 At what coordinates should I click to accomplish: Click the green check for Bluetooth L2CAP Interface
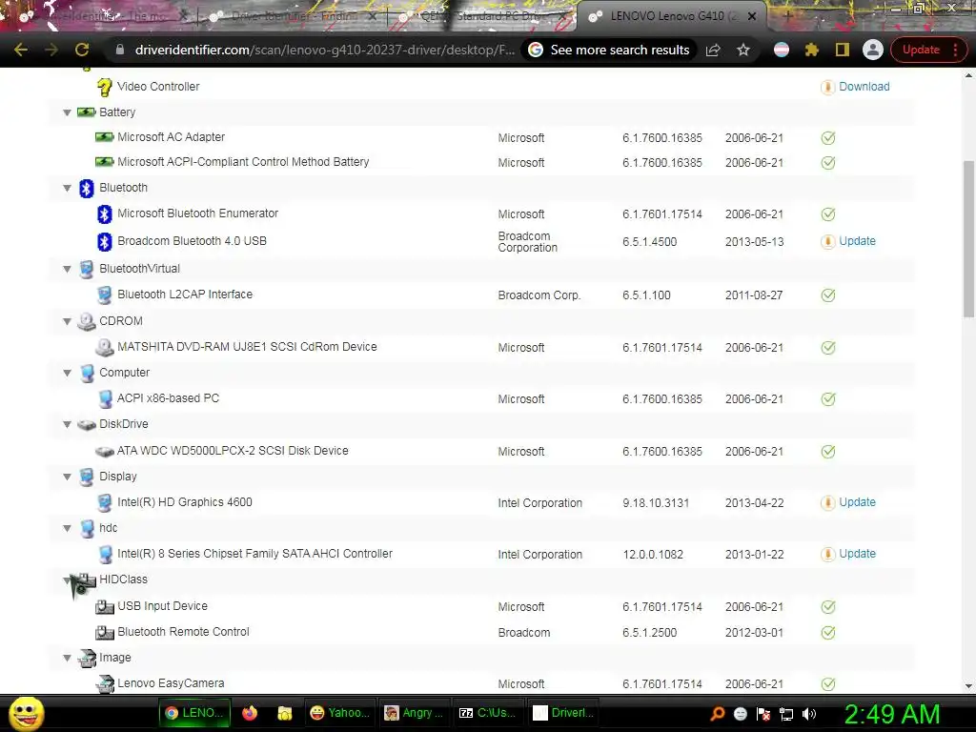click(x=828, y=295)
